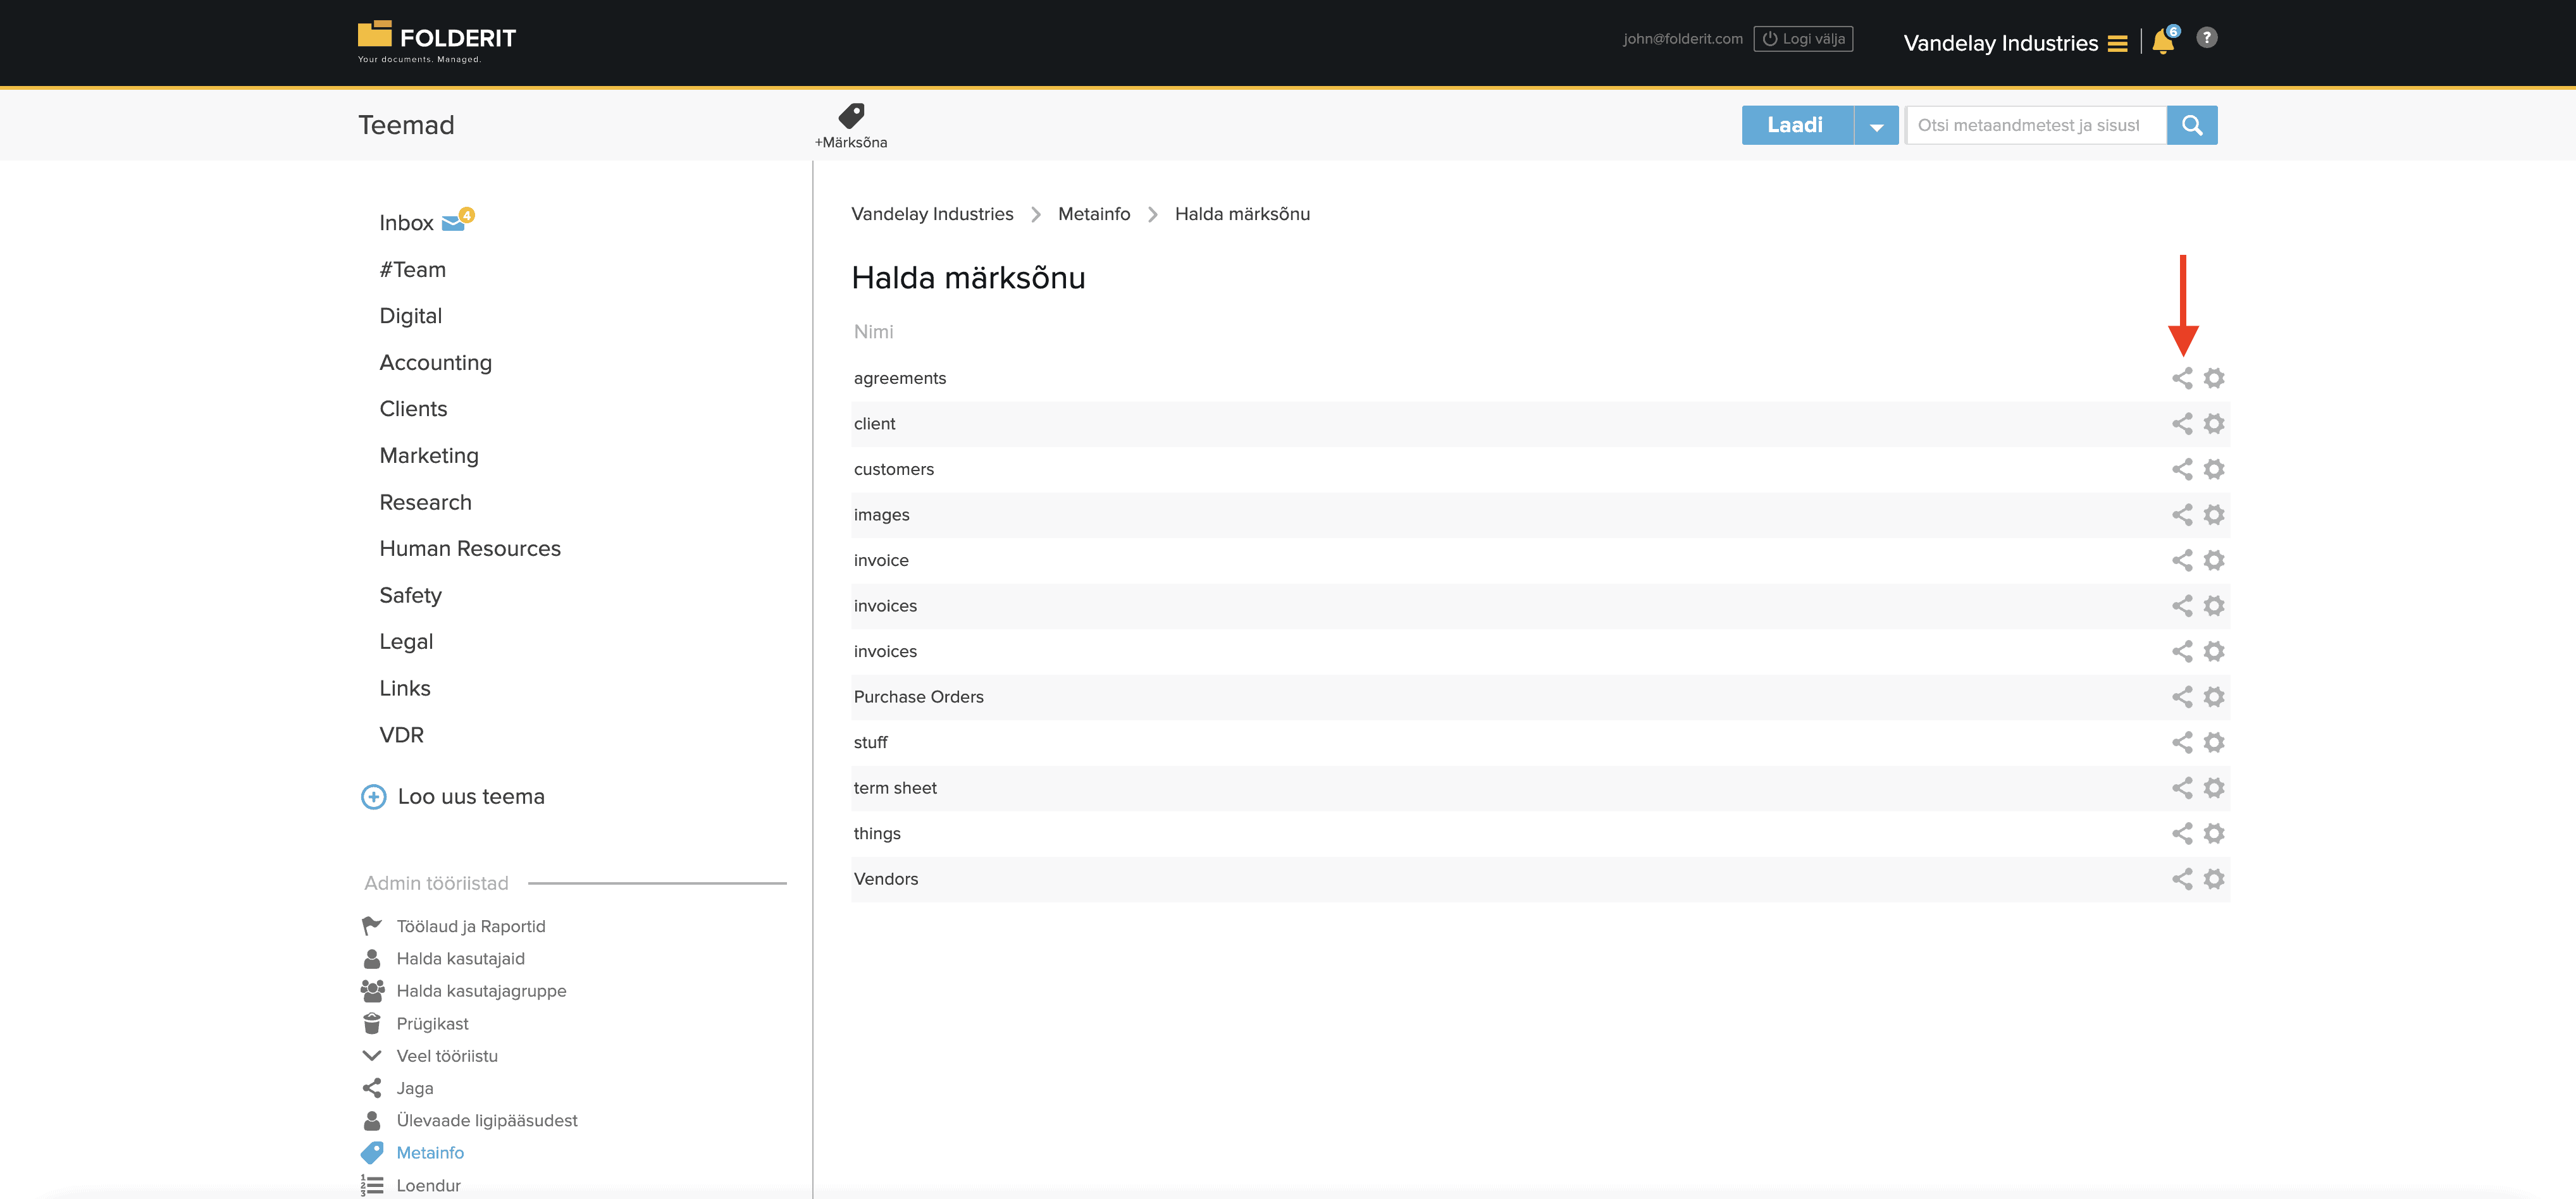Share the Vendors keyword

[2181, 879]
